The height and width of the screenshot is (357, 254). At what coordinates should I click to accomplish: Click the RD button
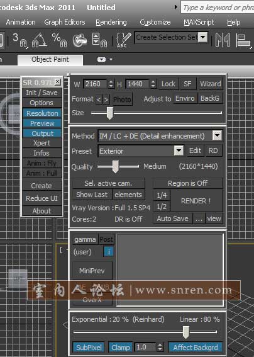point(213,150)
